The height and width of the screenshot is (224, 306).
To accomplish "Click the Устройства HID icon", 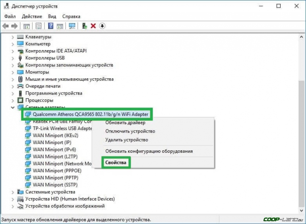I will [x=20, y=199].
